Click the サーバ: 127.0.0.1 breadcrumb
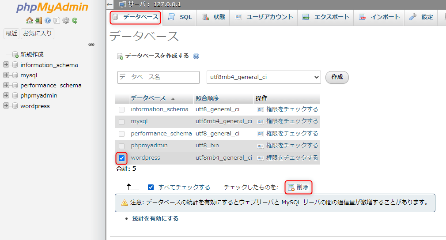The height and width of the screenshot is (240, 446). tap(154, 4)
